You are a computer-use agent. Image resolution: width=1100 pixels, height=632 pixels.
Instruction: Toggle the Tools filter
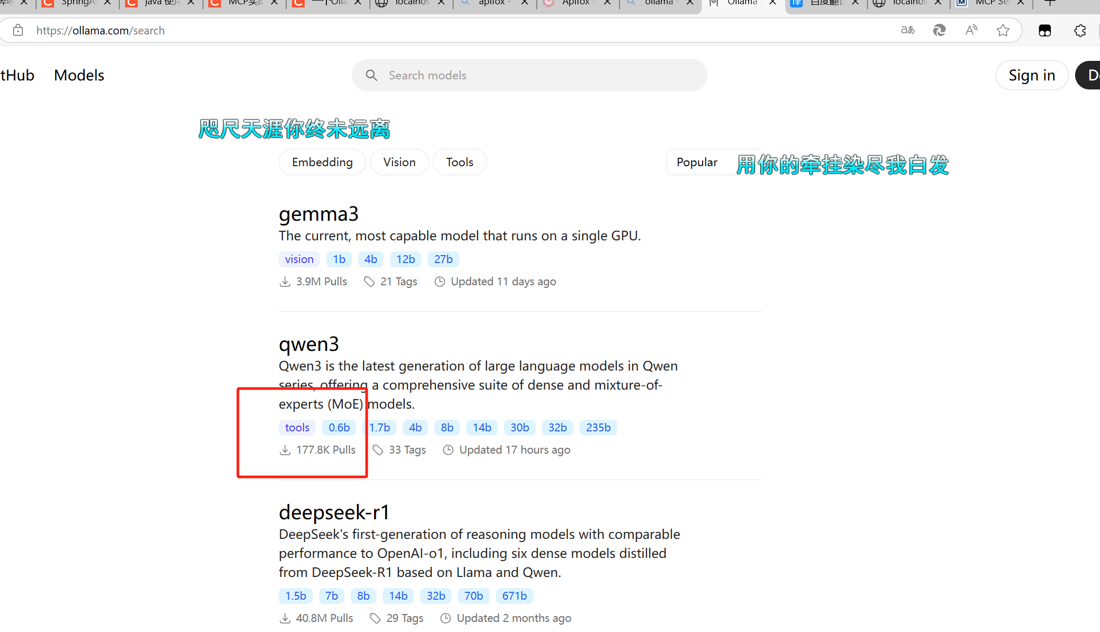[459, 162]
